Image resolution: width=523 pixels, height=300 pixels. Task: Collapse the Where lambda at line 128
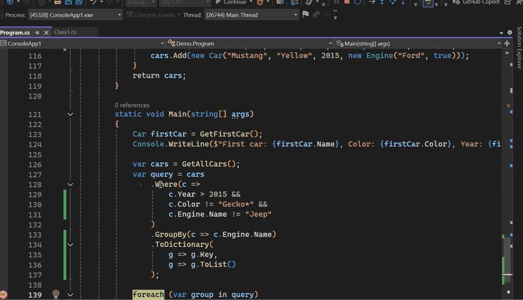[x=70, y=184]
